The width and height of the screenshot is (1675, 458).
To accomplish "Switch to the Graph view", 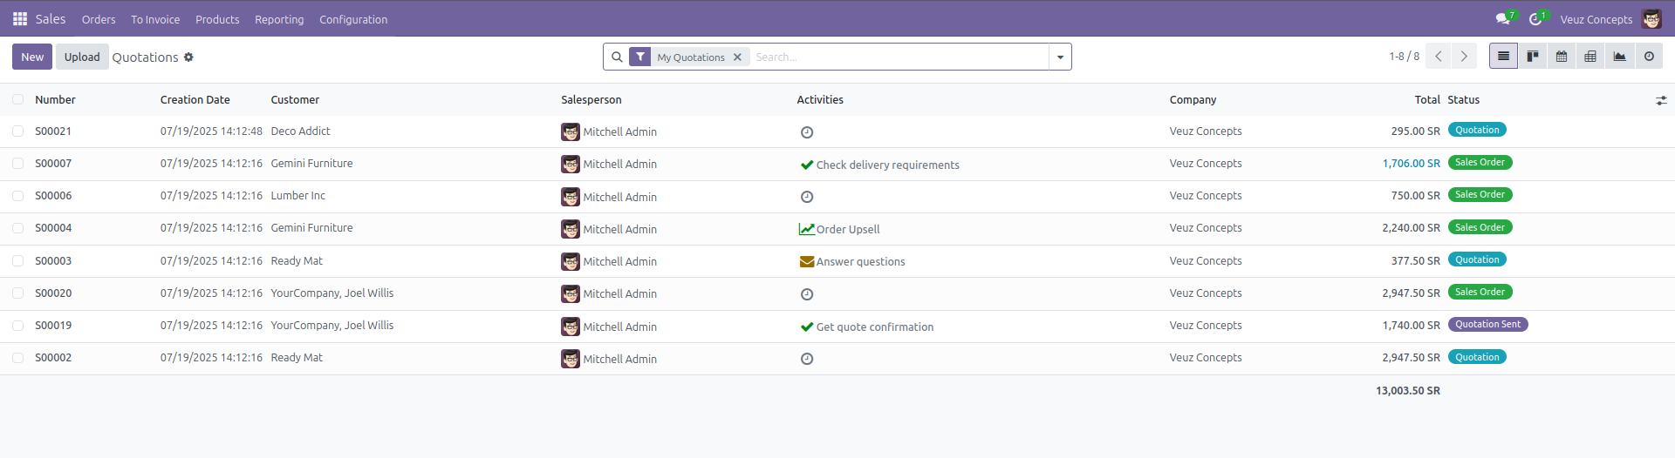I will [1619, 57].
